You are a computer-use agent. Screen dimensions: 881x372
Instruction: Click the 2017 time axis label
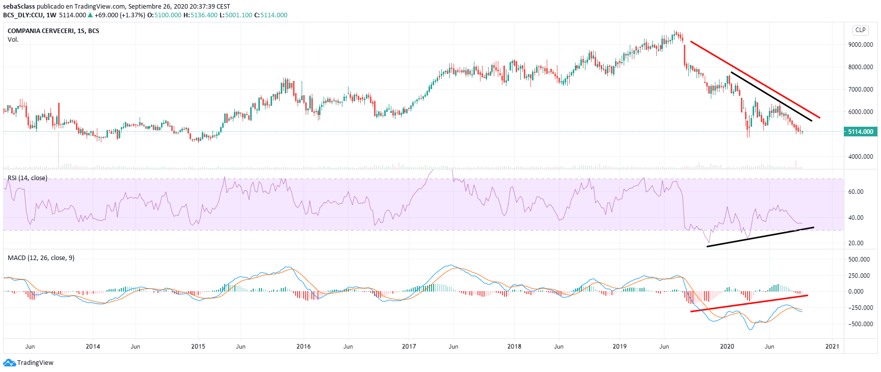[x=409, y=347]
